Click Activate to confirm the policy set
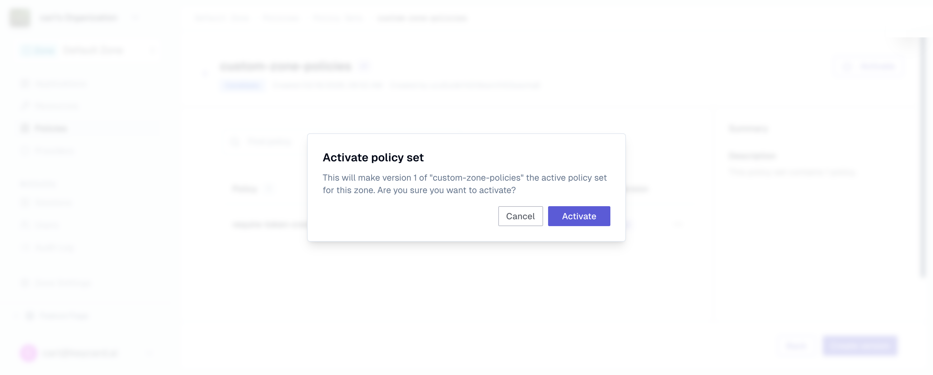This screenshot has height=375, width=933. 579,216
